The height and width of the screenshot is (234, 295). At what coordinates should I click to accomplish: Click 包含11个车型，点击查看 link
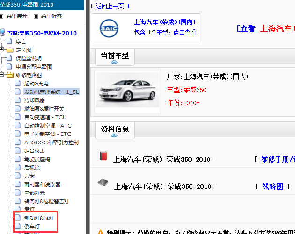point(165,33)
